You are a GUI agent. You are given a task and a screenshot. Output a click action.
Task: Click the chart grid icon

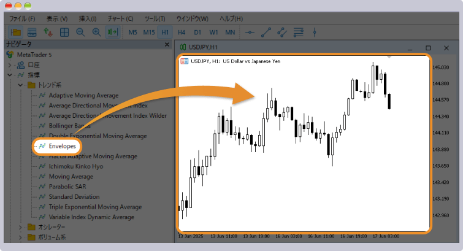(x=64, y=33)
